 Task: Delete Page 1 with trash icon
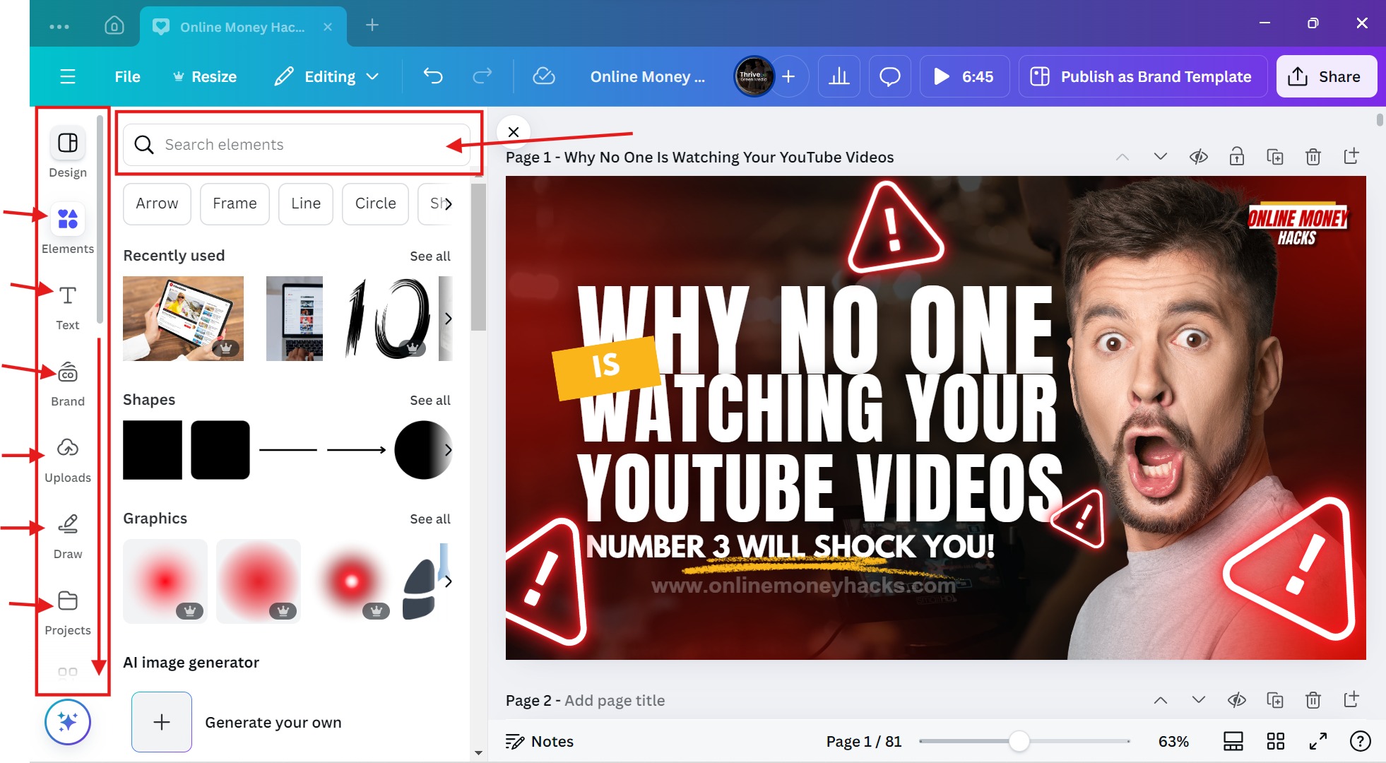pyautogui.click(x=1313, y=157)
